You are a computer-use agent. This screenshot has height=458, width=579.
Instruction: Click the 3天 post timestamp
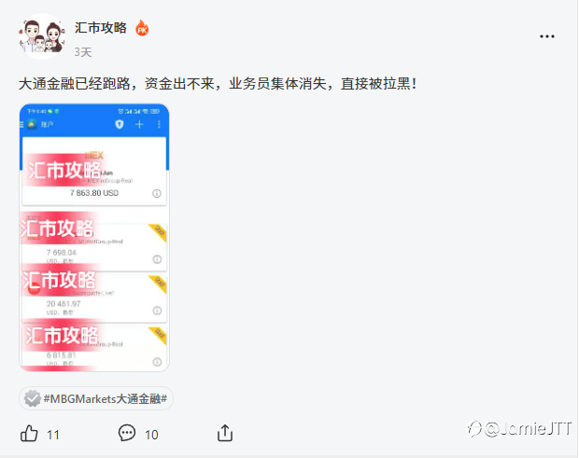[x=83, y=52]
